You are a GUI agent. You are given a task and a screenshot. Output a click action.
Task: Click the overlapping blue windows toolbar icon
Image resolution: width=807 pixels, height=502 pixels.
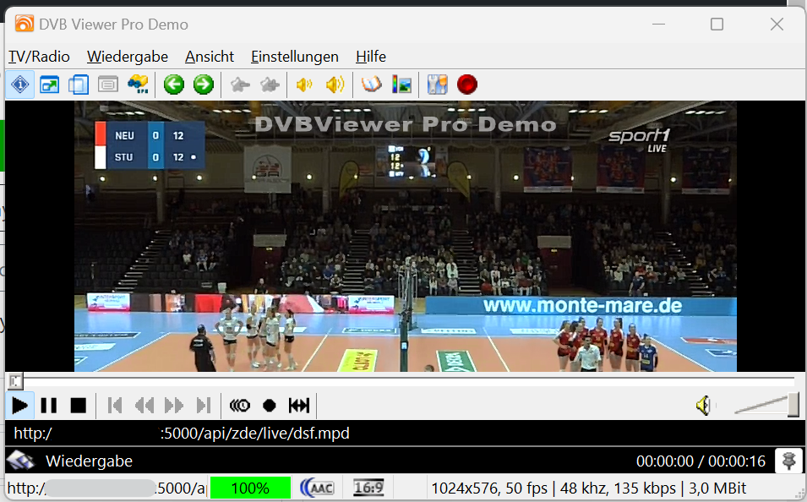coord(79,85)
